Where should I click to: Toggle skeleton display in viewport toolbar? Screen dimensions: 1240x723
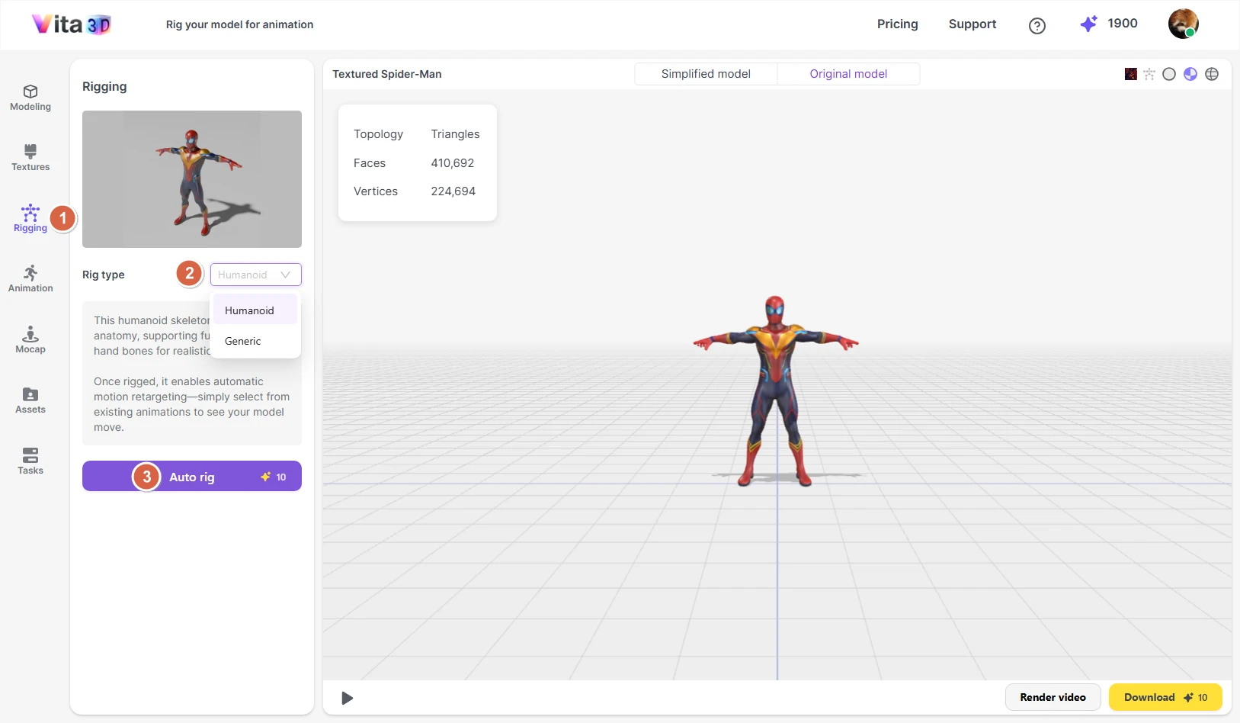coord(1149,74)
